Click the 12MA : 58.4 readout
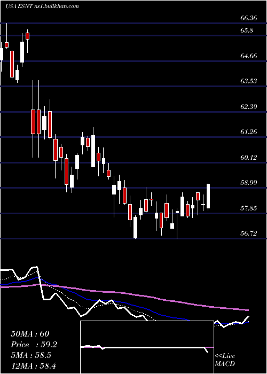 [x=33, y=365]
